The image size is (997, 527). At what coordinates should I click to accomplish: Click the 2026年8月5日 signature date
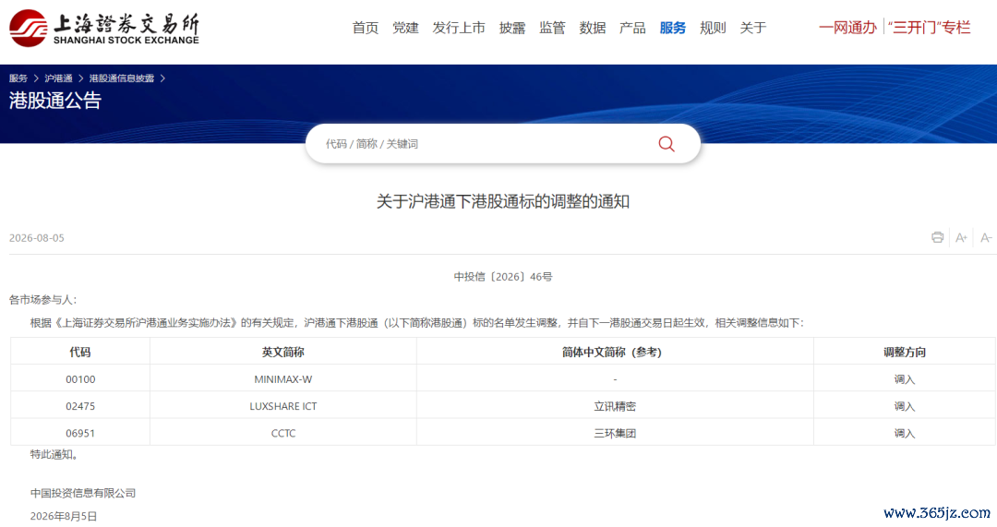[64, 516]
